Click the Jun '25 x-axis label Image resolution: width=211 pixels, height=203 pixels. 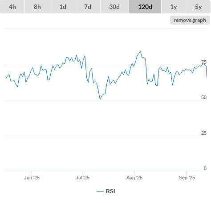[x=32, y=178]
